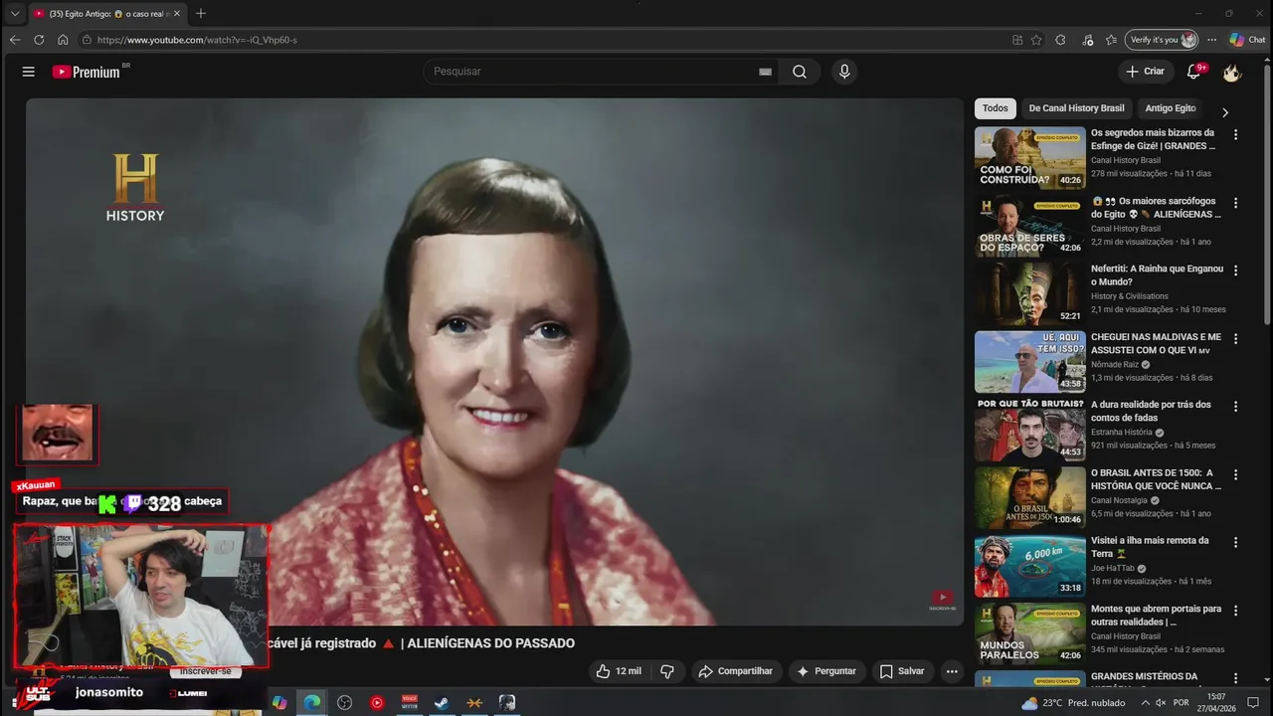Image resolution: width=1273 pixels, height=716 pixels.
Task: Open options for contos de fadas video
Action: pyautogui.click(x=1236, y=407)
